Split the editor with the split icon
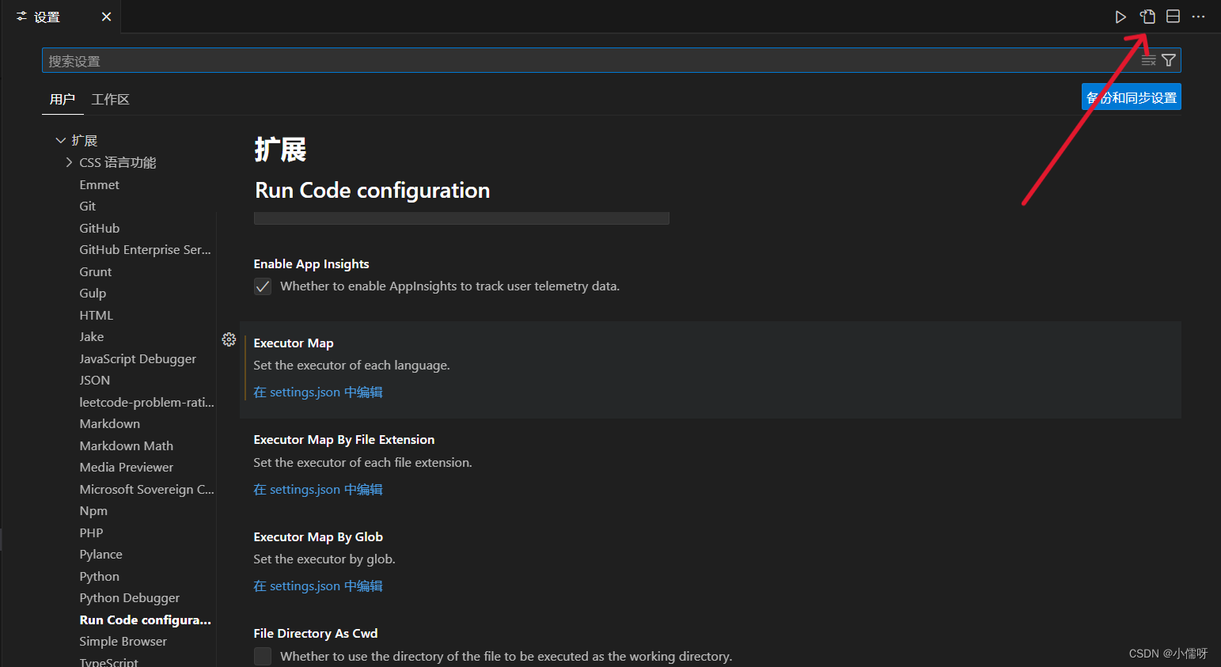The height and width of the screenshot is (667, 1221). tap(1173, 16)
